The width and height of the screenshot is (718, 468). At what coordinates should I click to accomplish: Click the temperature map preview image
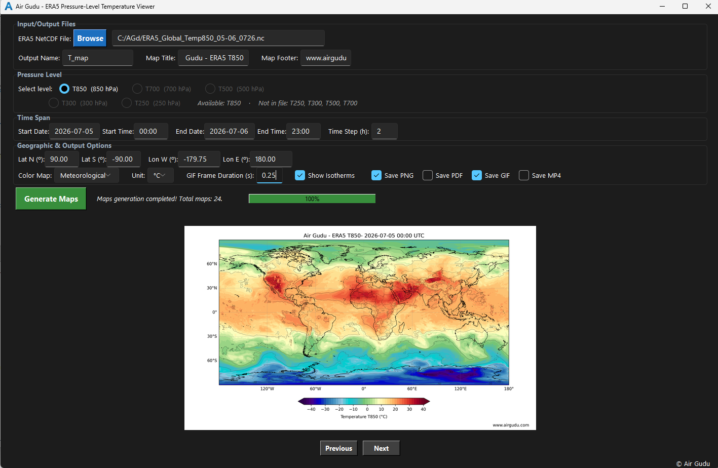click(x=360, y=328)
